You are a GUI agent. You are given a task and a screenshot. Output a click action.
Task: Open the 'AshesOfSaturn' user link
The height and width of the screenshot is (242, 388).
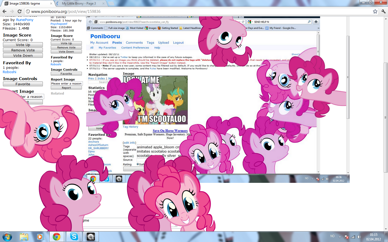point(98,145)
